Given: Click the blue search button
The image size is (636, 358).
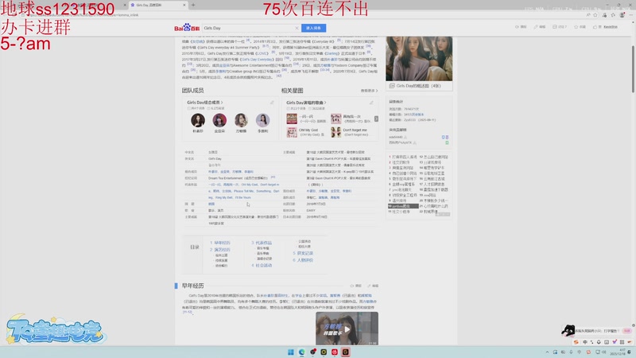Looking at the screenshot, I should click(313, 28).
